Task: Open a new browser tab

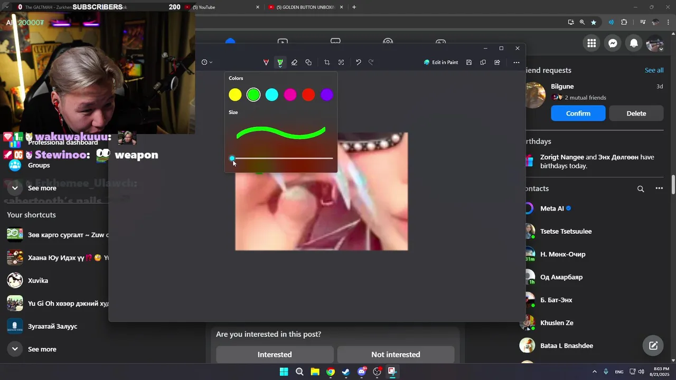Action: tap(354, 7)
